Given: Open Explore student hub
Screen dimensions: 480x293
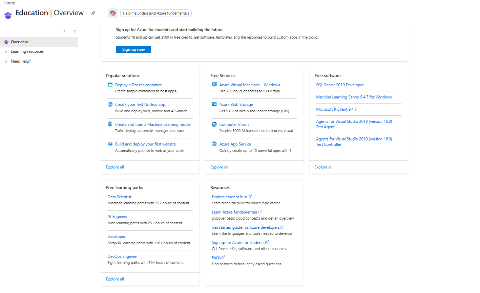Looking at the screenshot, I should 229,197.
